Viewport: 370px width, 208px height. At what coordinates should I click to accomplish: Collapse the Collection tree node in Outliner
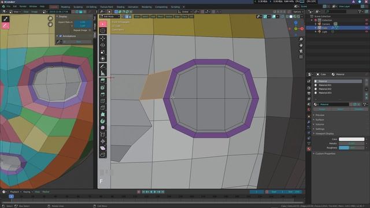[312, 20]
